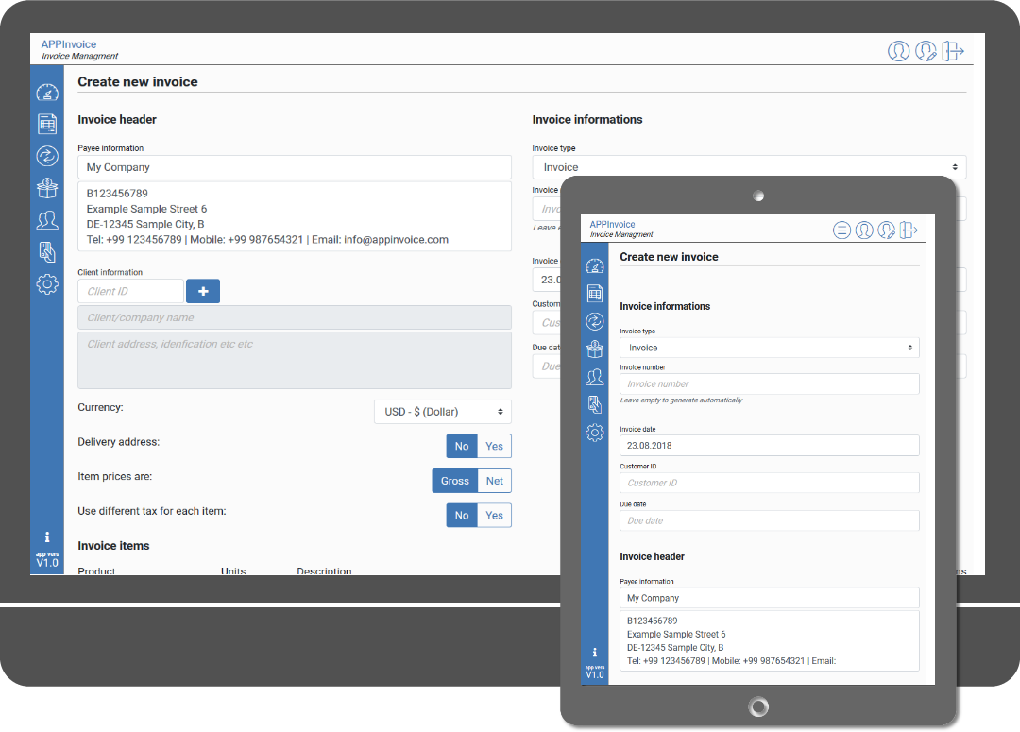Screen dimensions: 1020x732
Task: Open payments document icon in desktop sidebar
Action: tap(47, 252)
